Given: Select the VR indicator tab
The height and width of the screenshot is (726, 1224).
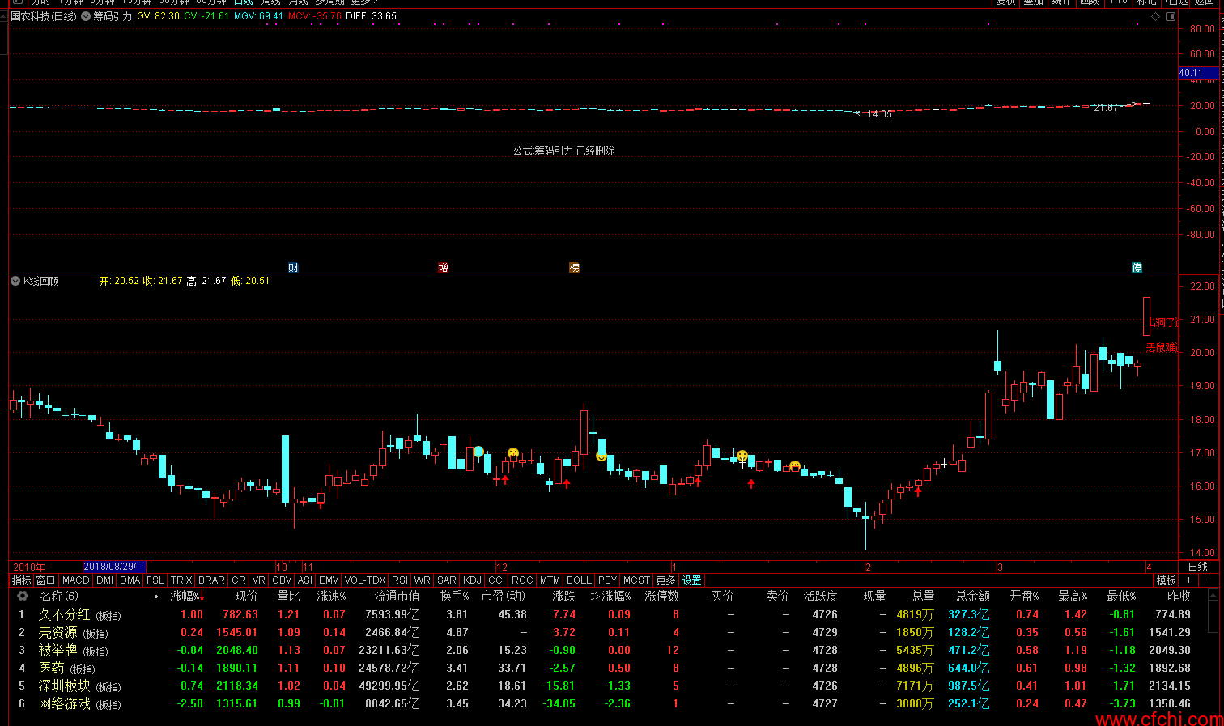Looking at the screenshot, I should click(259, 580).
